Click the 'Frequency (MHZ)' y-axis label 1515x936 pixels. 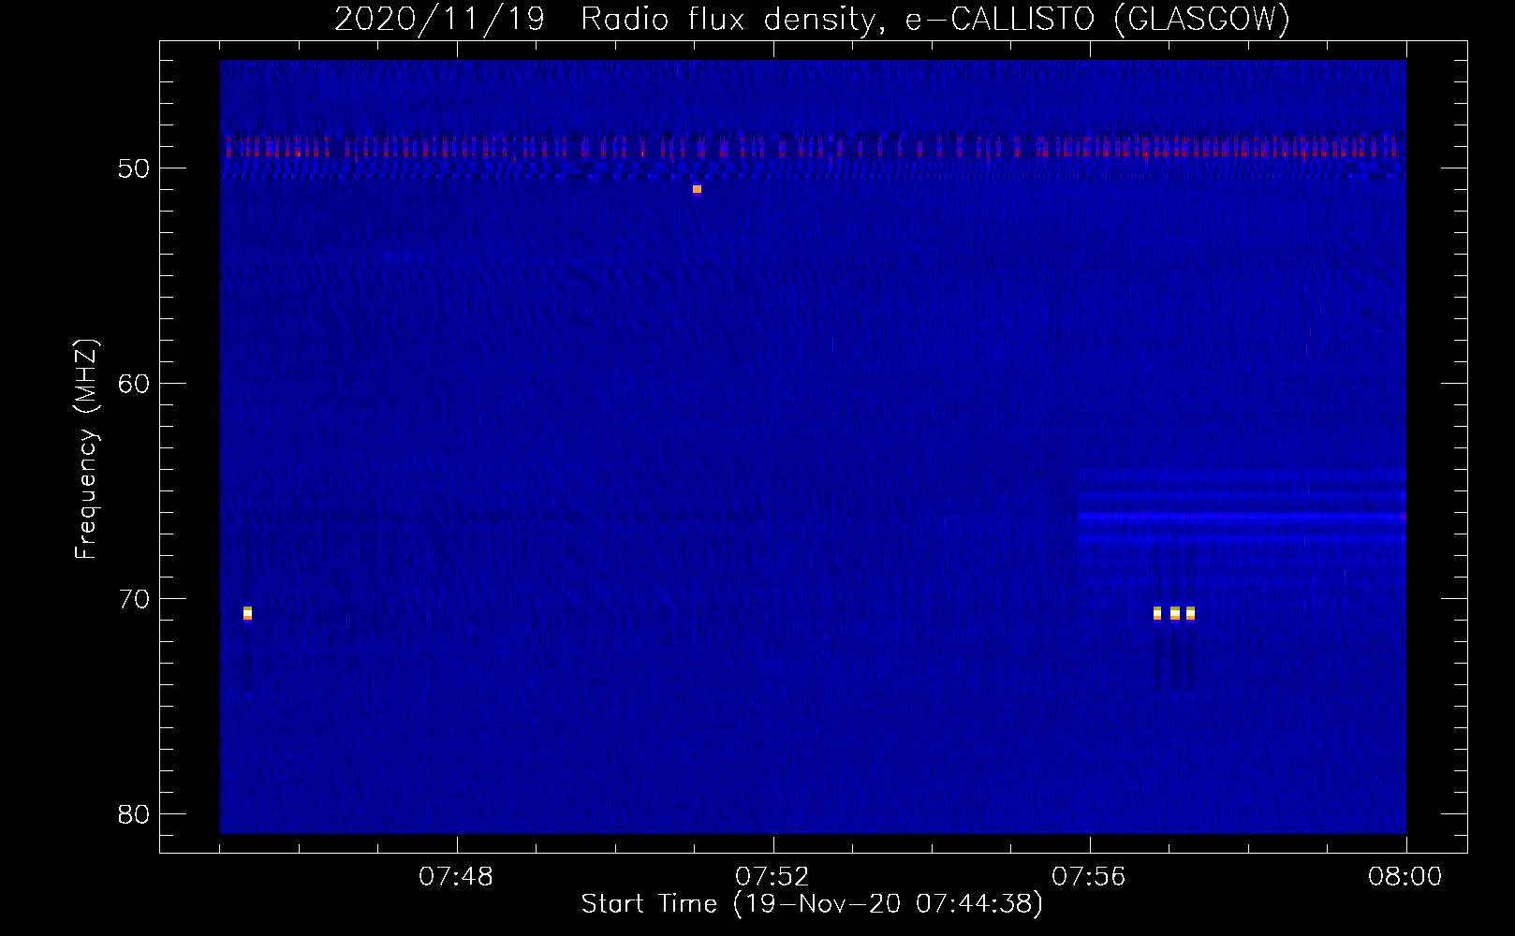86,450
